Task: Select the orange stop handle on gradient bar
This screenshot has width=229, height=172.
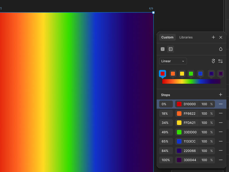Action: tap(173, 74)
